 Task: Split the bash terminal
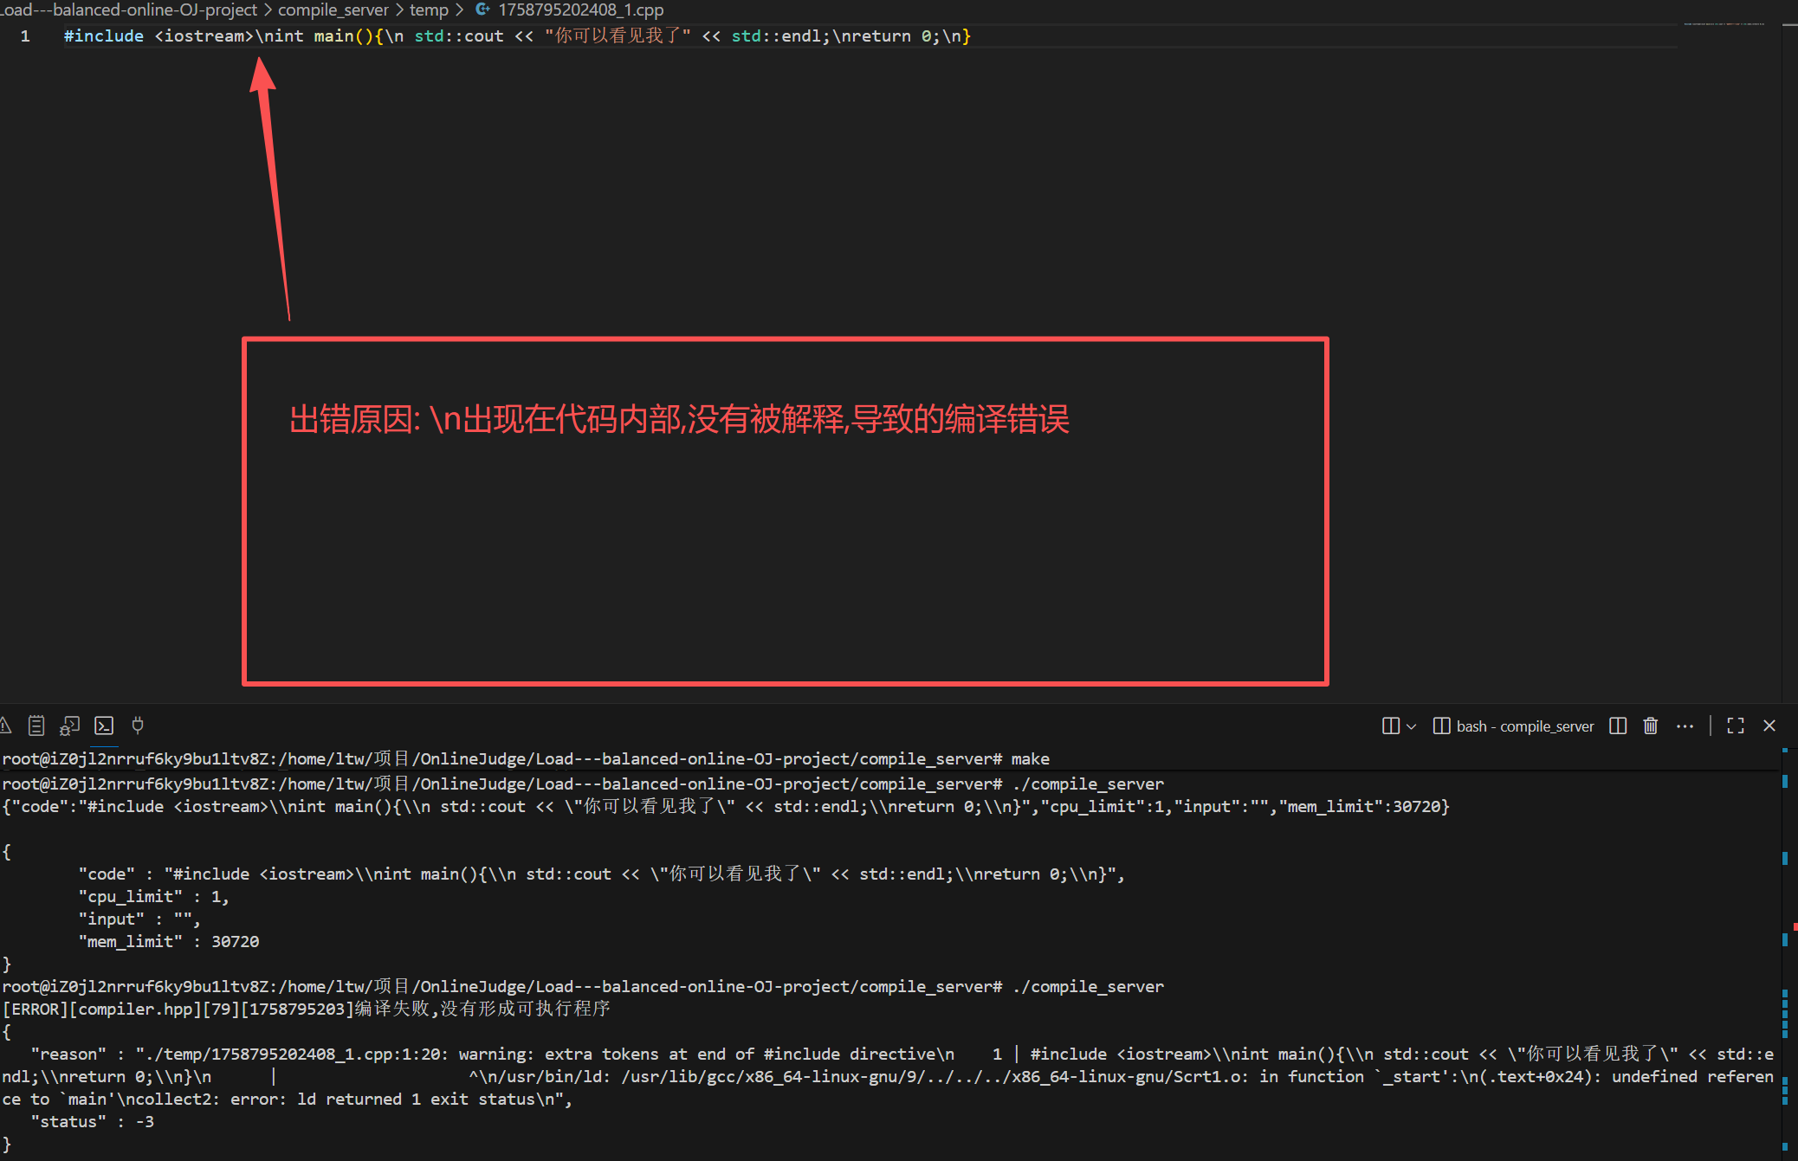click(x=1617, y=726)
